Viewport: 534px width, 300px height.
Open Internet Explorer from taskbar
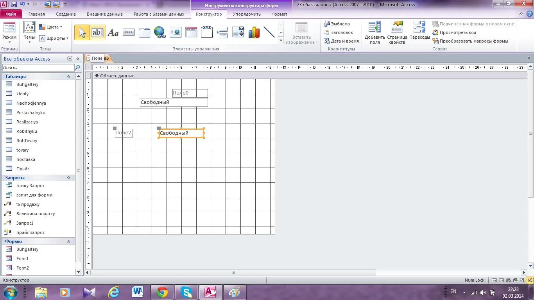[114, 292]
